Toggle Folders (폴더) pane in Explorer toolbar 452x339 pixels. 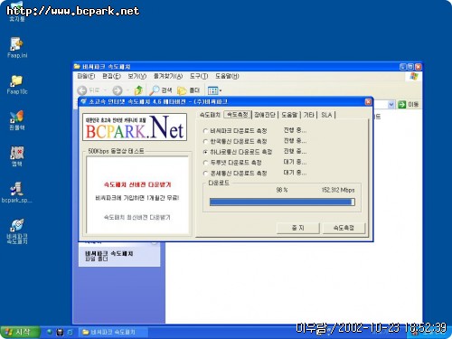[x=189, y=90]
